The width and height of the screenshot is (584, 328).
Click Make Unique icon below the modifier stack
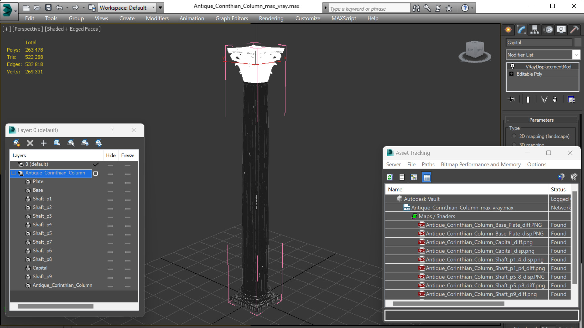coord(544,99)
